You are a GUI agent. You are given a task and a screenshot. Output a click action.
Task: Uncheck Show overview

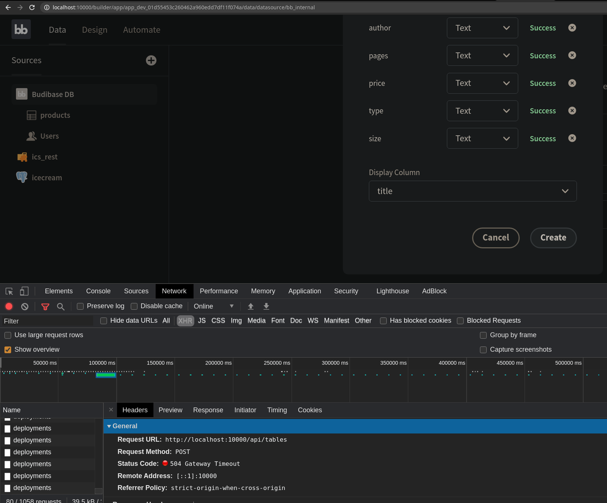pos(8,350)
